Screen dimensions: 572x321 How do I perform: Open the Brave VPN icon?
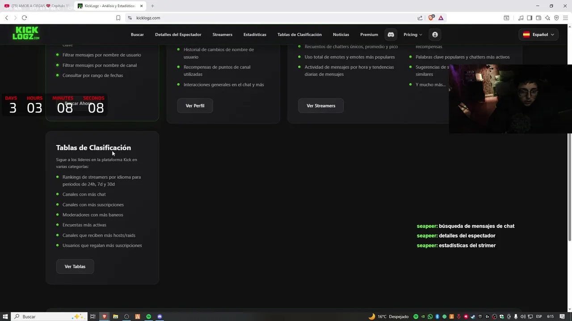pos(556,18)
